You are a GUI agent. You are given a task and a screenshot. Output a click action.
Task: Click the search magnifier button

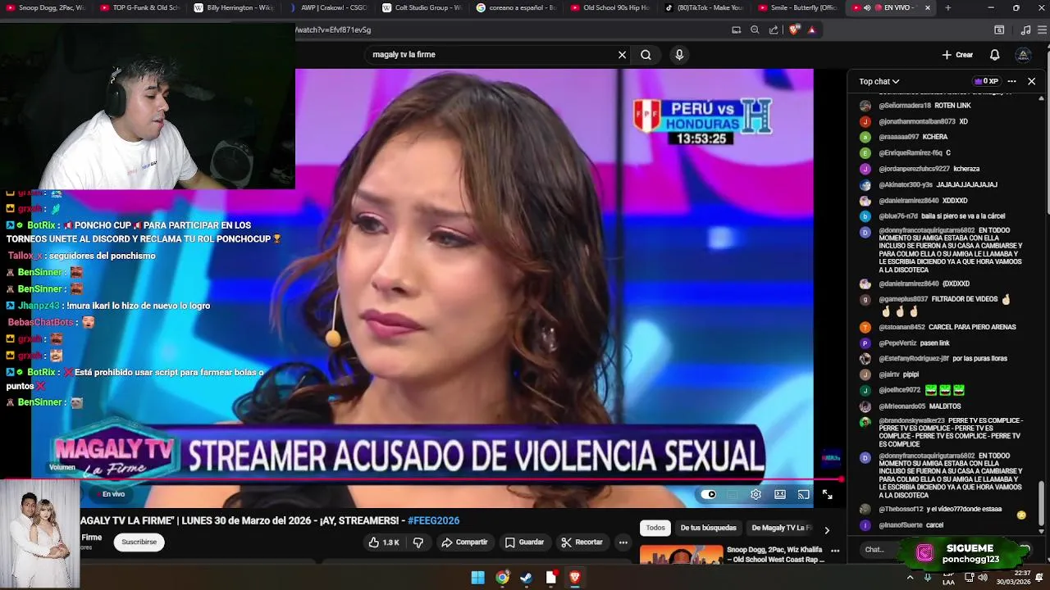[x=646, y=55]
